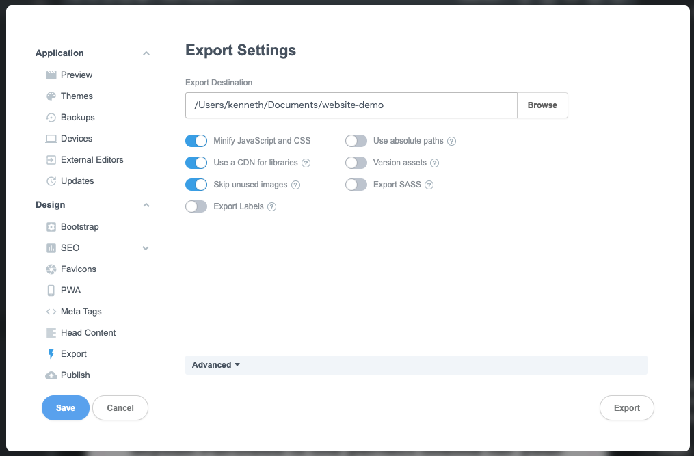Open Meta Tags using its code icon

(x=51, y=311)
